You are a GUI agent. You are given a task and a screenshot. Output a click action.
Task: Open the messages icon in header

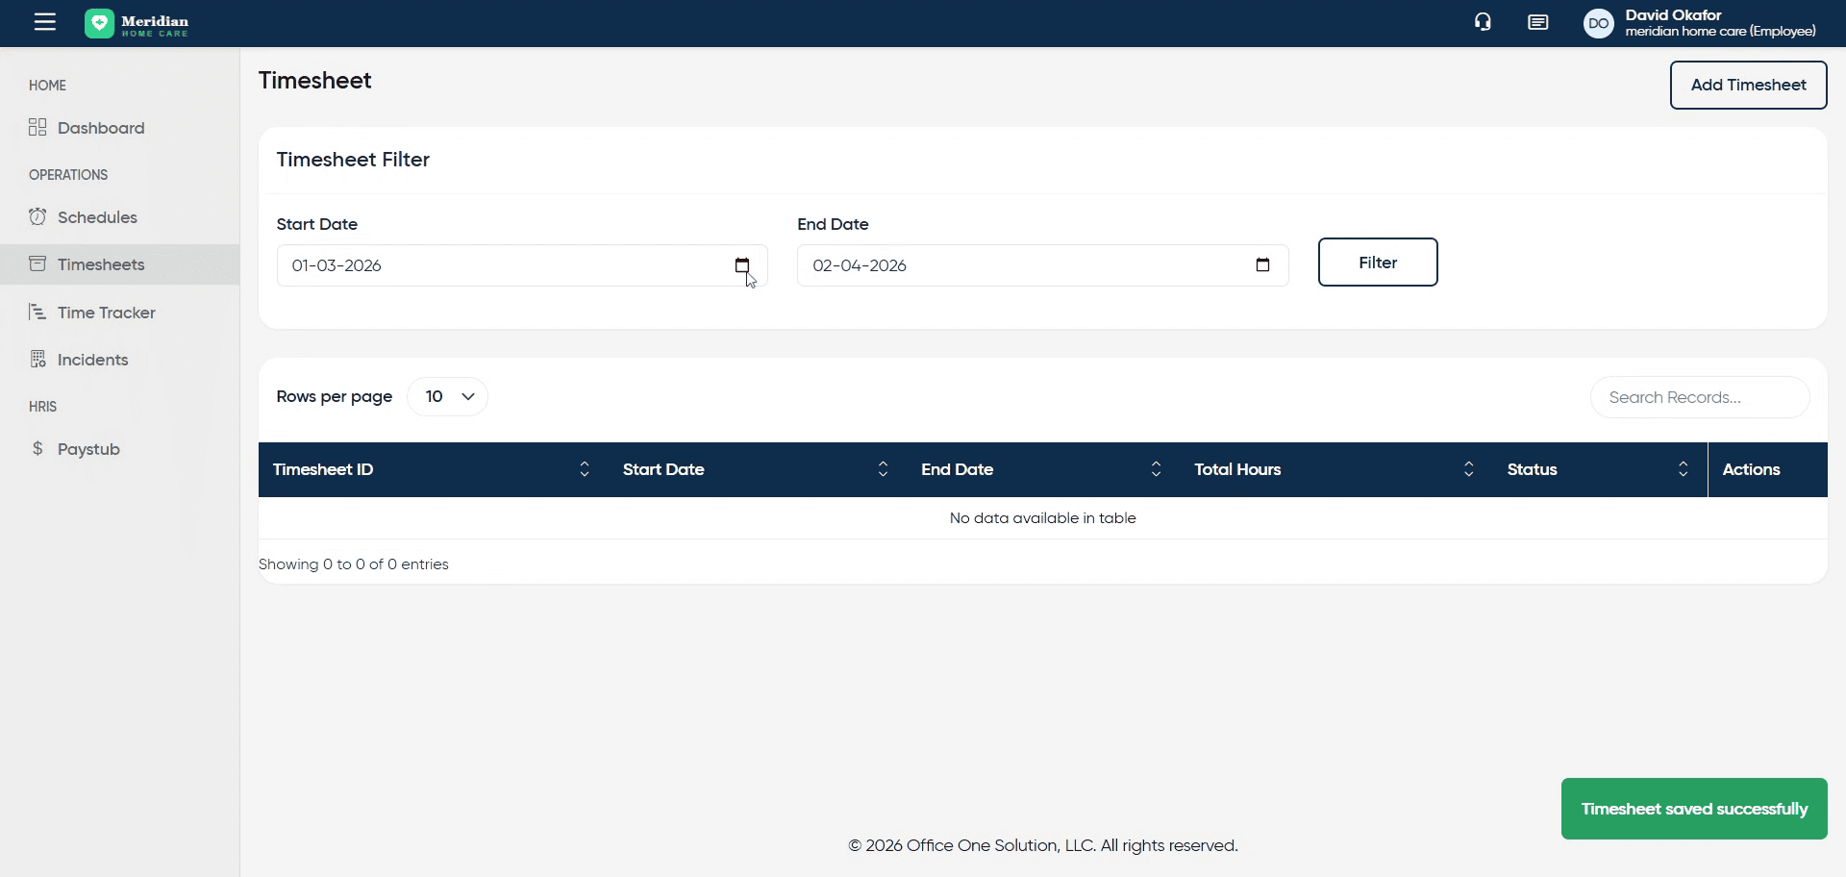(x=1537, y=22)
